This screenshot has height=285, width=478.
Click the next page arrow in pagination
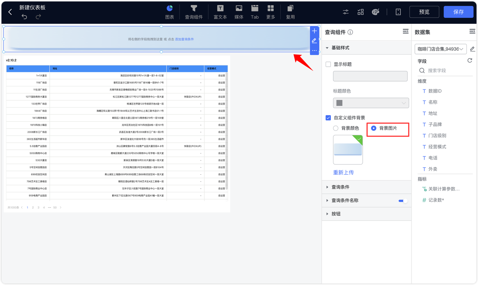pos(60,208)
